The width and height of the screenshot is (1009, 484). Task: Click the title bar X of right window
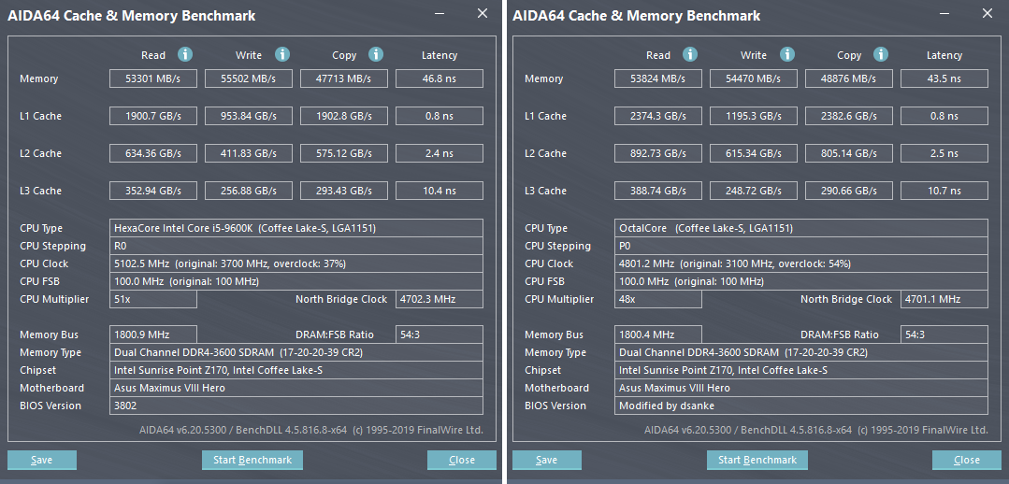click(x=987, y=14)
